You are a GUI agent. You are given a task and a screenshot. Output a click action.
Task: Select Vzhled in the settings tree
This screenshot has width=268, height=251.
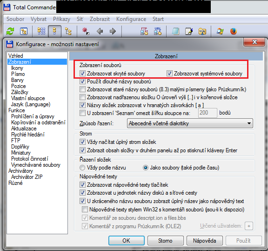[16, 56]
